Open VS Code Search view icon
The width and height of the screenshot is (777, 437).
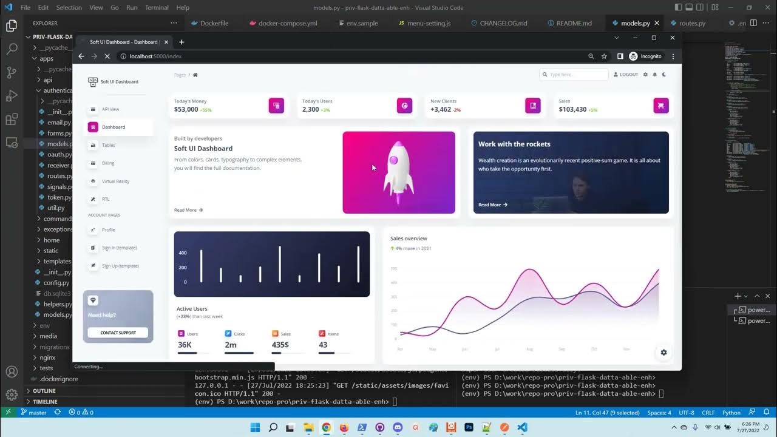pos(12,49)
